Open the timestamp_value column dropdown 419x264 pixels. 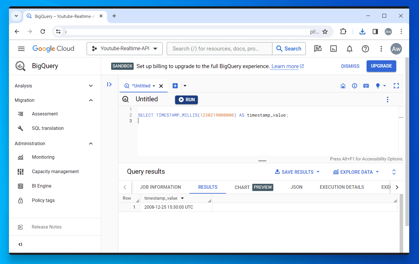click(x=182, y=198)
